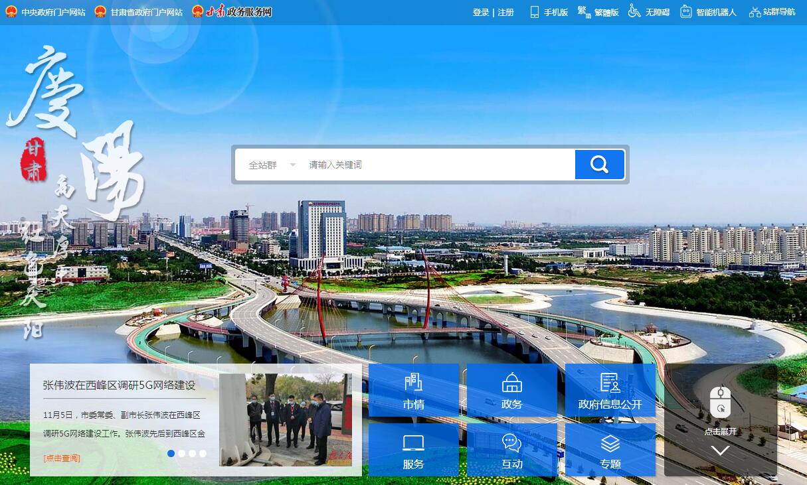Screen dimensions: 807x485
Task: Enable 无障碍 accessibility mode
Action: (x=649, y=12)
